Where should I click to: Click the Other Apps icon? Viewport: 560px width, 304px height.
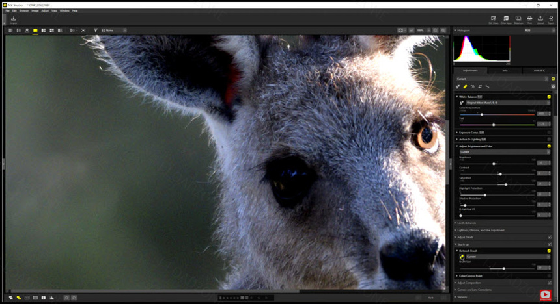(506, 20)
